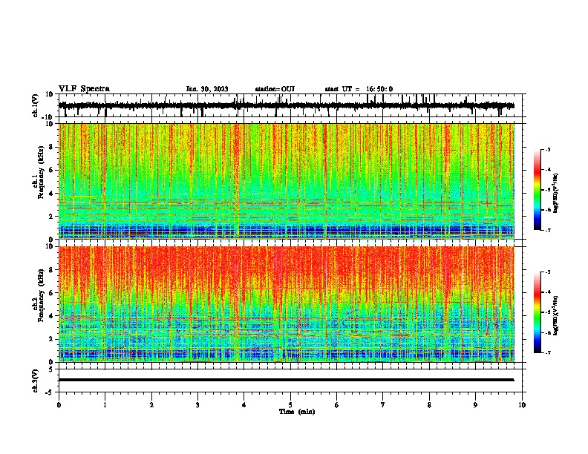Click the ch.2 colorbar log(PSD) units label
Viewport: 588px width, 454px height.
click(556, 315)
